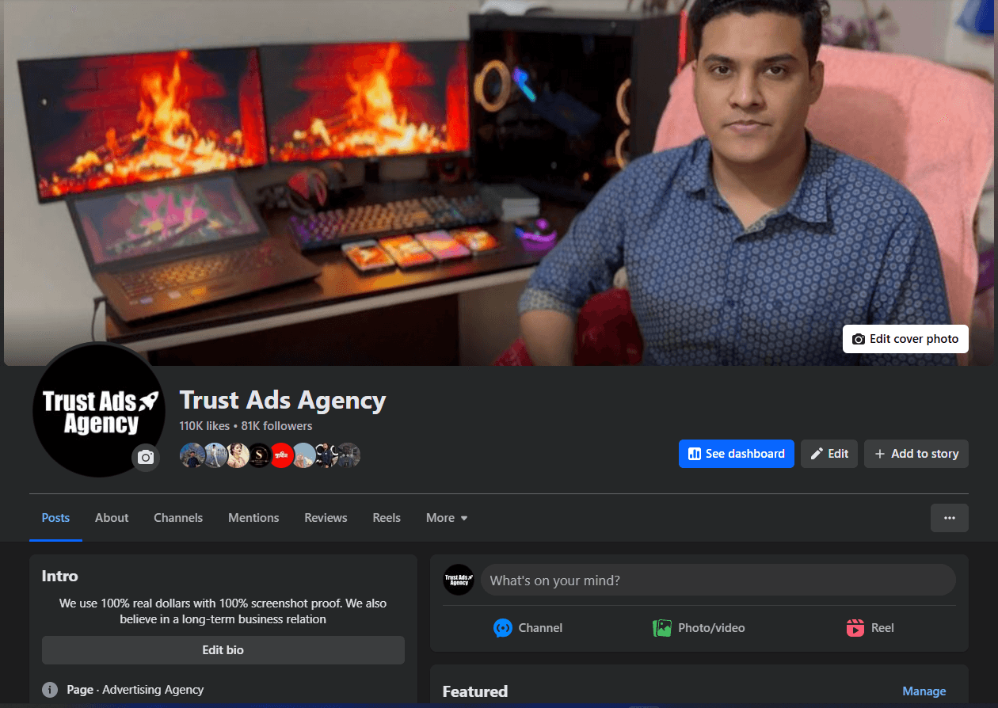Click the pencil Edit button
The image size is (998, 708).
coord(829,454)
